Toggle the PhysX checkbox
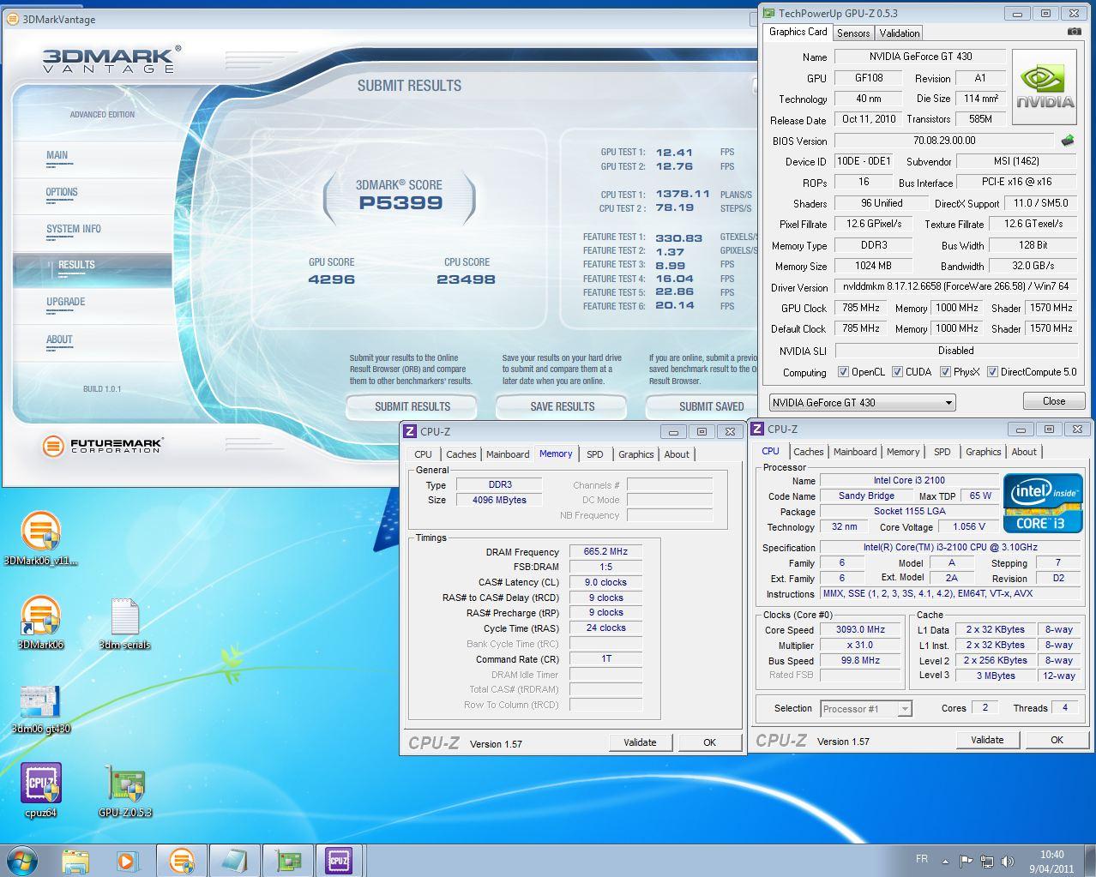The image size is (1096, 877). pos(945,372)
